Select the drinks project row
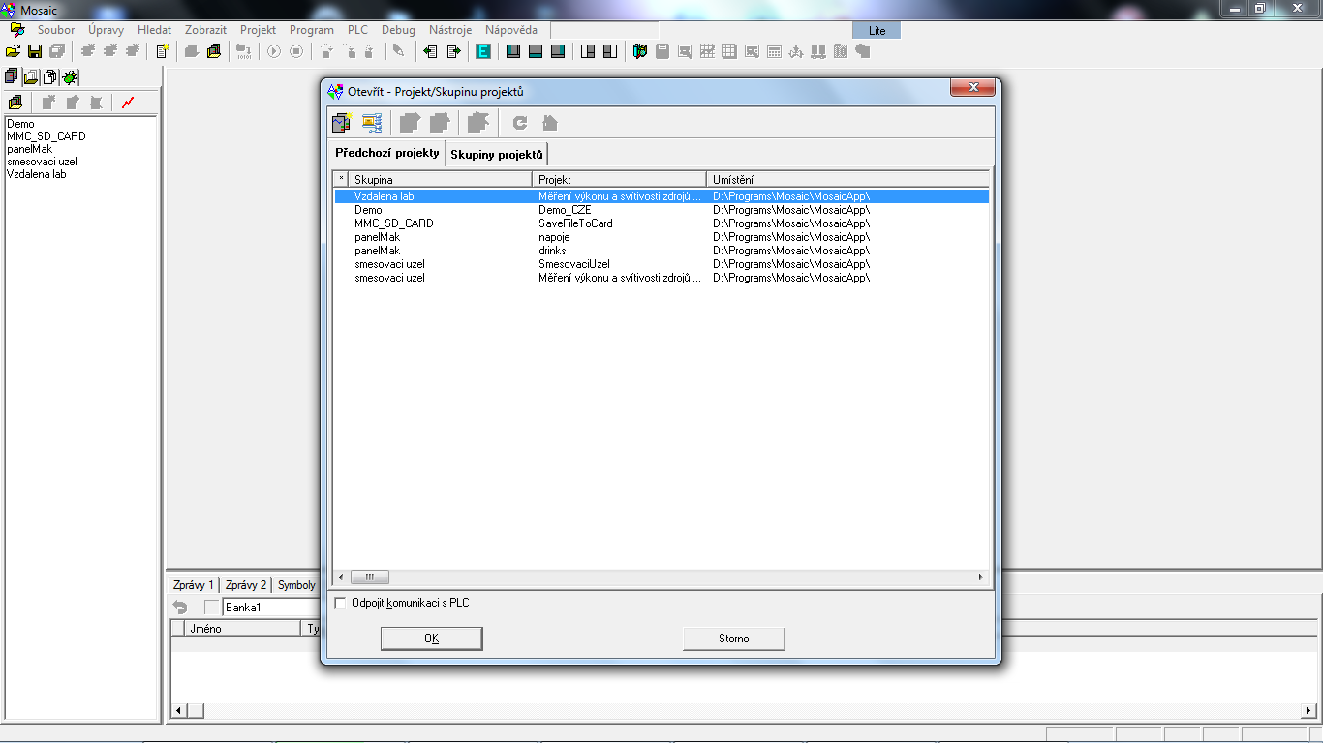This screenshot has height=743, width=1323. (x=661, y=251)
